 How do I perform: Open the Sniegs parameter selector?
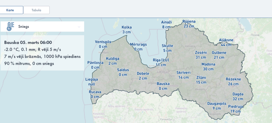(42, 27)
